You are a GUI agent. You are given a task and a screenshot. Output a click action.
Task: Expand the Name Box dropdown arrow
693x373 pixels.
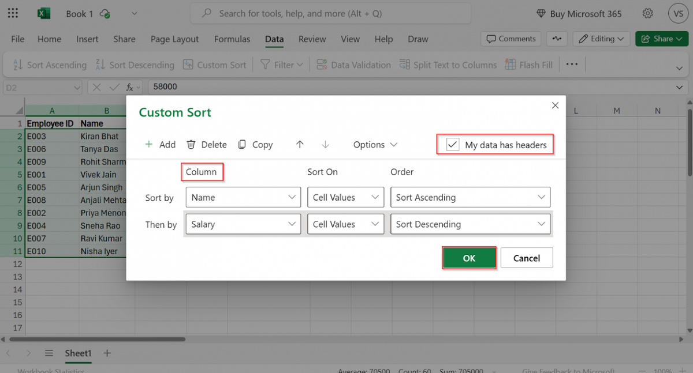[77, 87]
